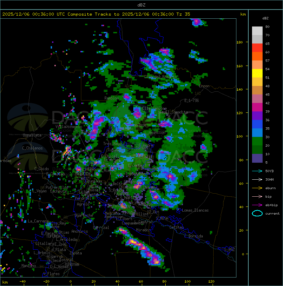Screen dimensions: 283x286
Task: Click the magenta eb+bip arrow in the legend
Action: tap(257, 205)
